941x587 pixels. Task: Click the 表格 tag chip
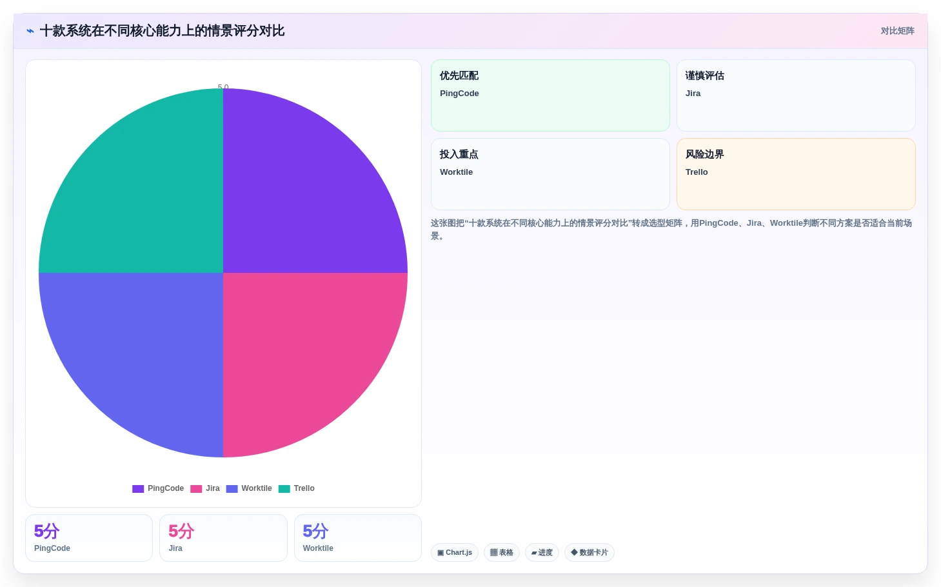502,553
